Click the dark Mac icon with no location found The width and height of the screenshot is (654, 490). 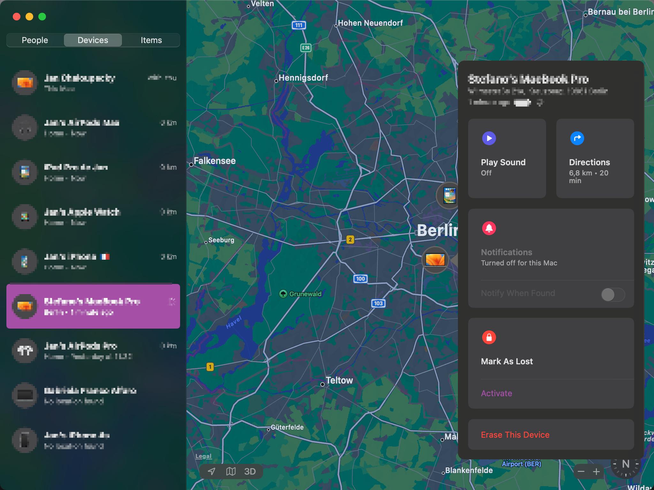tap(25, 396)
